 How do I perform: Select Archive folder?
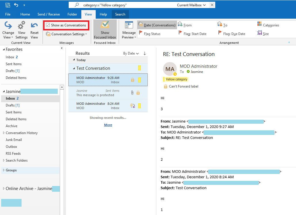click(x=11, y=126)
